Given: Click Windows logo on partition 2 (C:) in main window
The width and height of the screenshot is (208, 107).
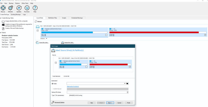Looking at the screenshot, I should click(110, 29).
